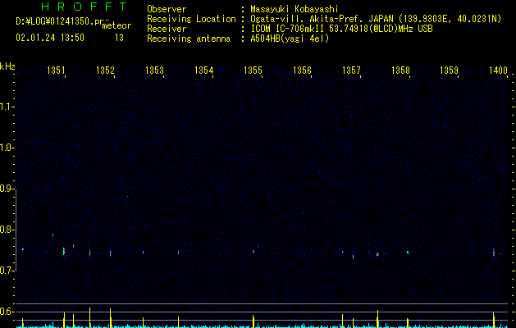Screen dimensions: 516x328
Task: Select the meteor count value 13
Action: [119, 38]
